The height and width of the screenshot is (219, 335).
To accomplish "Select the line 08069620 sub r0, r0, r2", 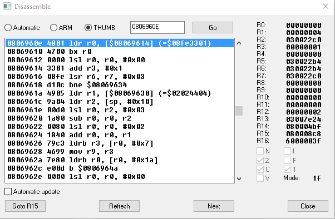I will (120, 118).
